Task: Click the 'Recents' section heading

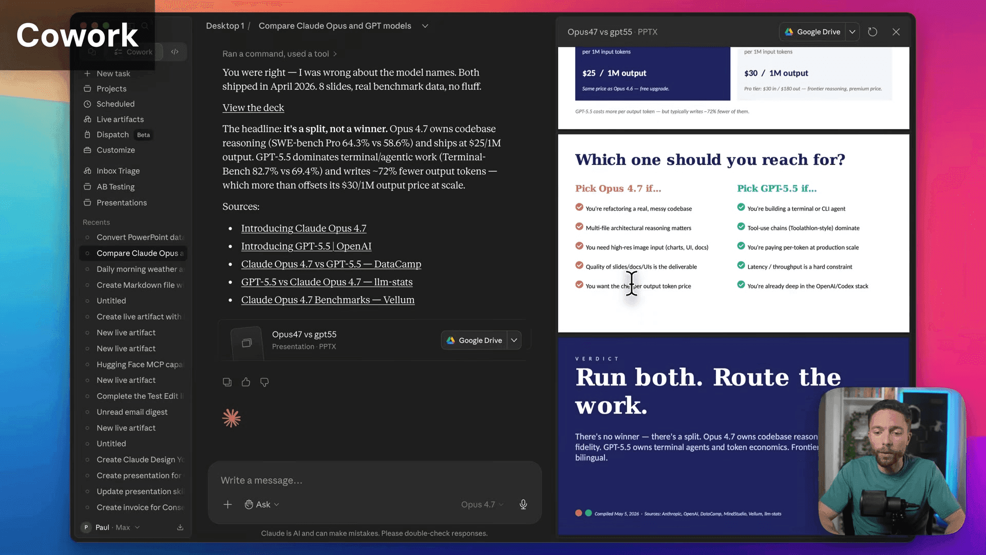Action: pos(96,223)
